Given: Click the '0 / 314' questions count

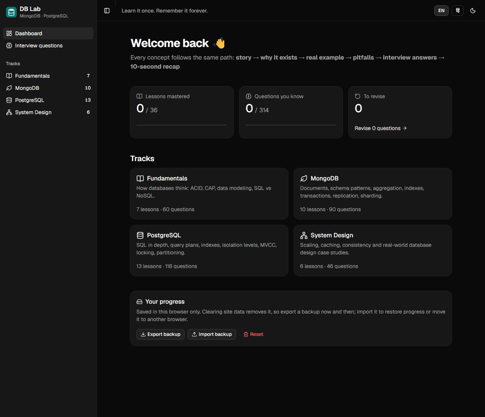Looking at the screenshot, I should click(x=257, y=109).
